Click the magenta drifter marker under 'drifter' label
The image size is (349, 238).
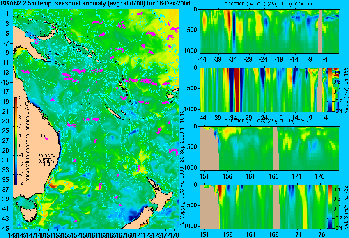pyautogui.click(x=46, y=139)
